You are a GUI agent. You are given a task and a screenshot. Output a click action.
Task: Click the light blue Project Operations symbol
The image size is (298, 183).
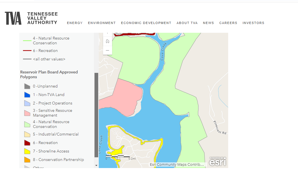point(27,103)
